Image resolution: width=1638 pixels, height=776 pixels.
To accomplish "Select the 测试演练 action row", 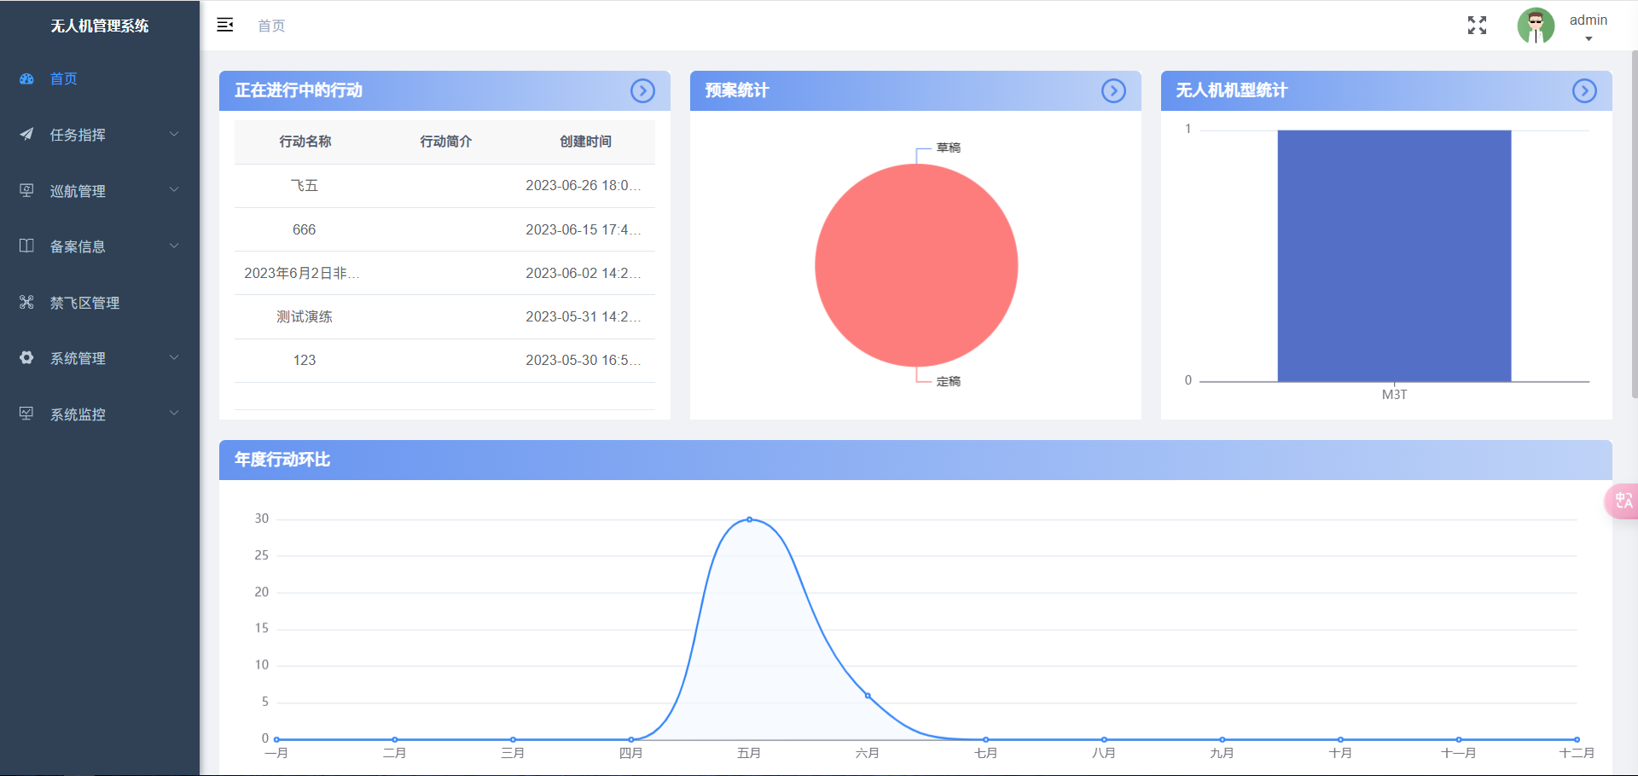I will 444,316.
